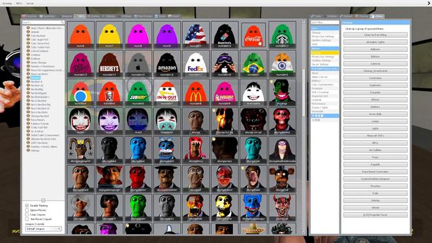Screen dimensions: 432x243
Task: Click the scrollbar up arrow of NPC grid
Action: [304, 22]
